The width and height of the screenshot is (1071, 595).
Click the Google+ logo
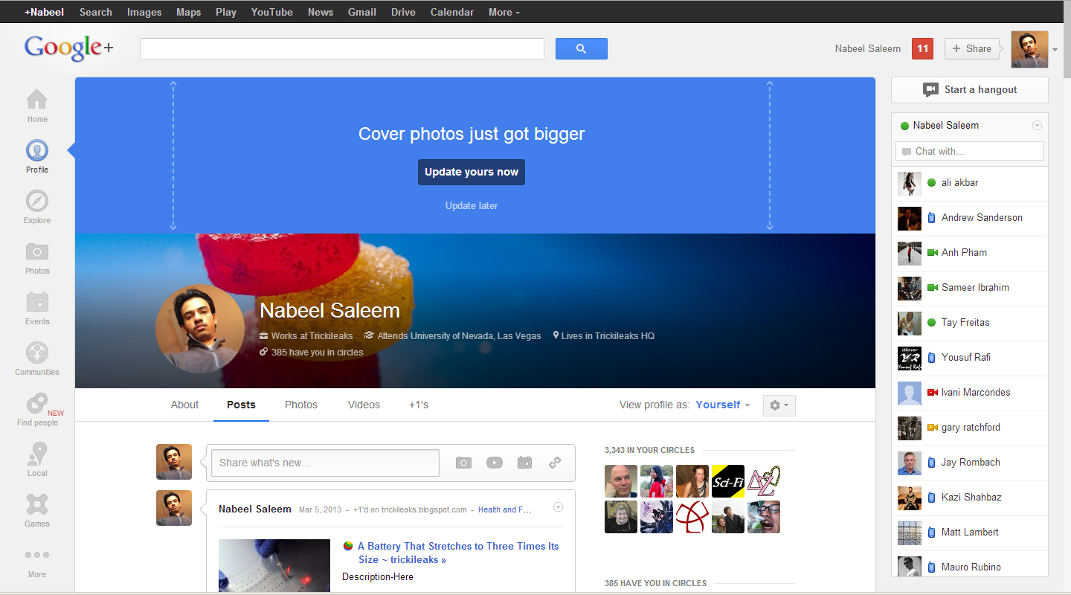click(x=68, y=48)
